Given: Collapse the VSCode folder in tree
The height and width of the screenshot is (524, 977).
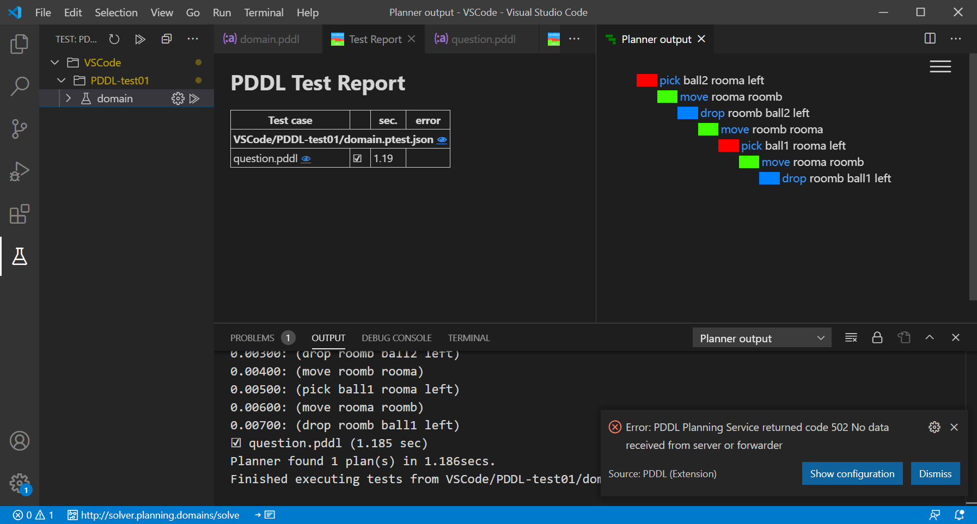Looking at the screenshot, I should pyautogui.click(x=54, y=63).
